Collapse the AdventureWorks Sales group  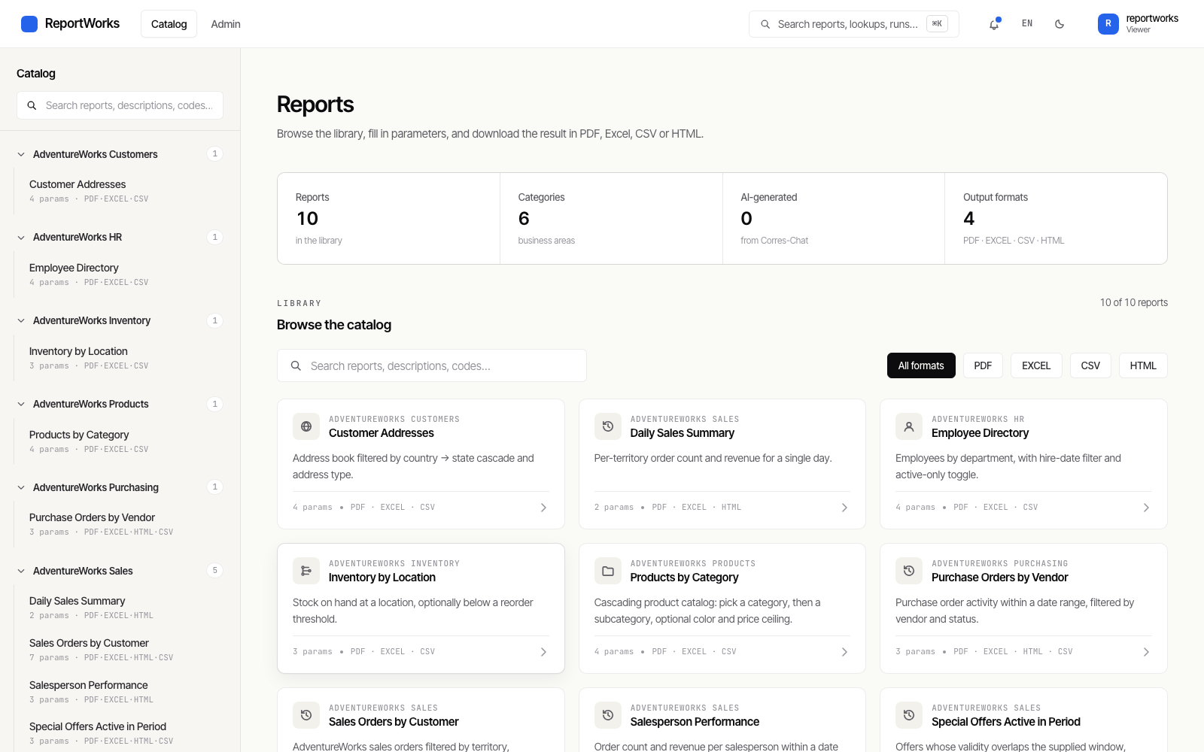click(x=21, y=572)
